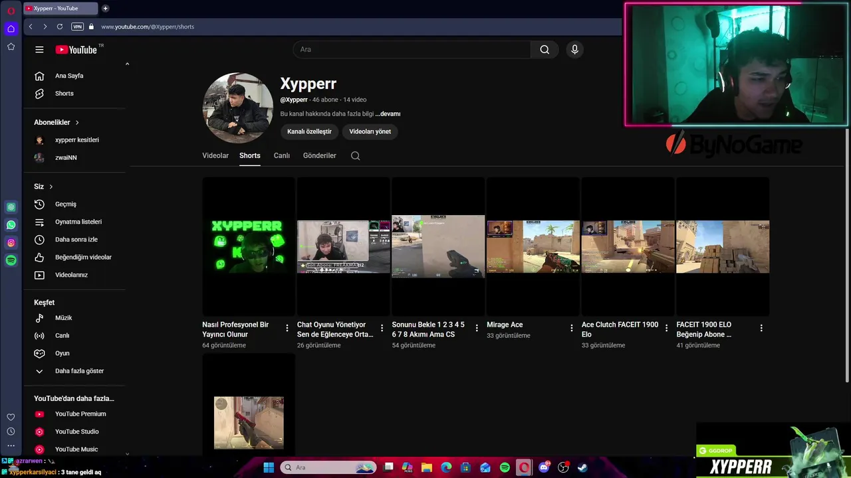Go back with browser back arrow
This screenshot has height=478, width=851.
tap(31, 27)
